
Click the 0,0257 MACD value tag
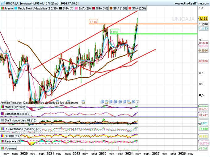click(203, 109)
